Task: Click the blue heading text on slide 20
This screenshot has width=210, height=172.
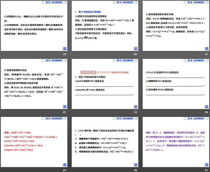Action: (x=89, y=12)
